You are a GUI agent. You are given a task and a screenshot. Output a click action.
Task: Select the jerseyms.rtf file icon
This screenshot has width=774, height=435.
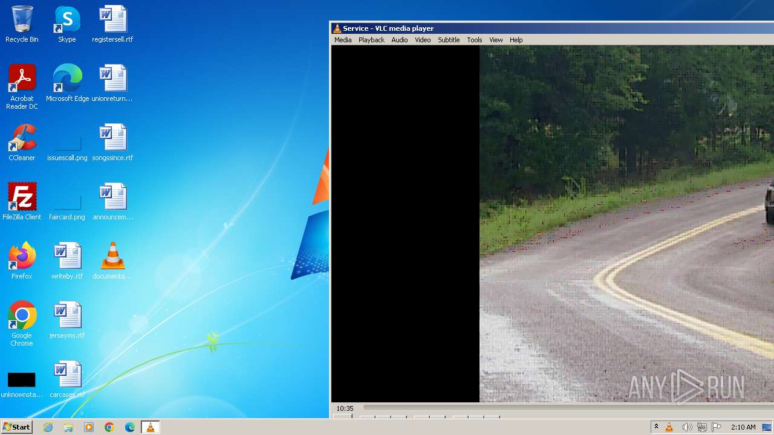click(x=67, y=320)
